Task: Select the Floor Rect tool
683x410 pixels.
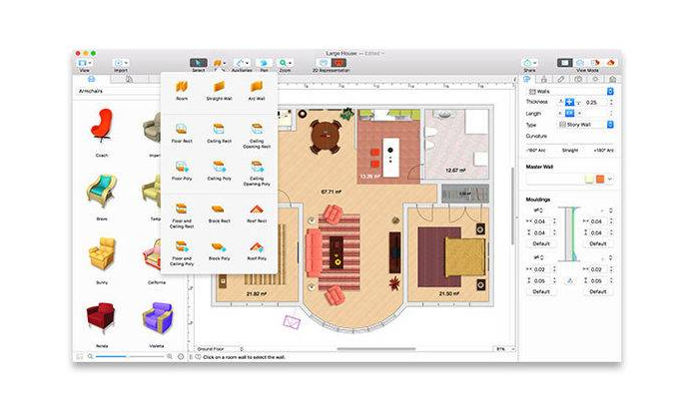Action: click(182, 133)
